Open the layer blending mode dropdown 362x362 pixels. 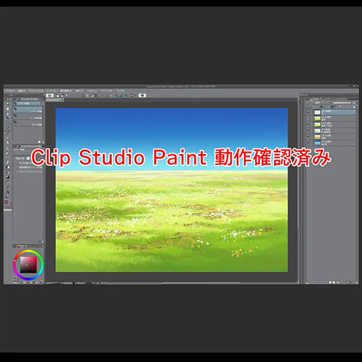tap(319, 103)
